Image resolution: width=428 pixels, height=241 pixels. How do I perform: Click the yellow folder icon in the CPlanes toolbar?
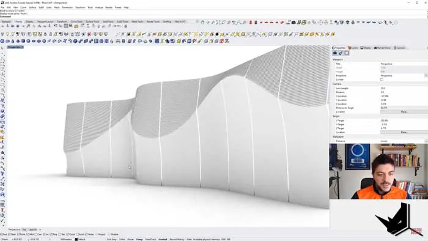click(x=76, y=26)
